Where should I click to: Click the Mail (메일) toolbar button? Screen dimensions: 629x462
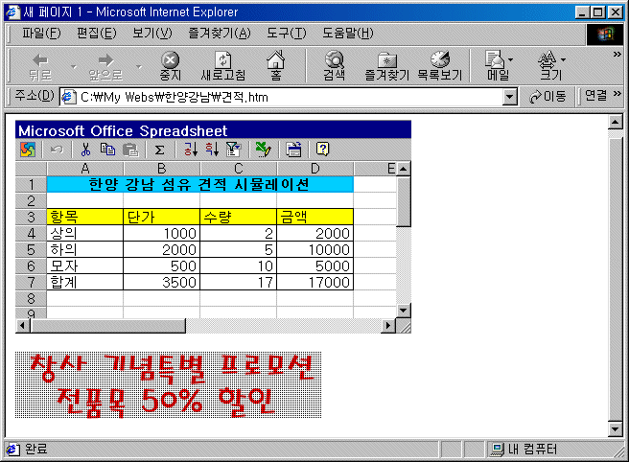click(498, 66)
